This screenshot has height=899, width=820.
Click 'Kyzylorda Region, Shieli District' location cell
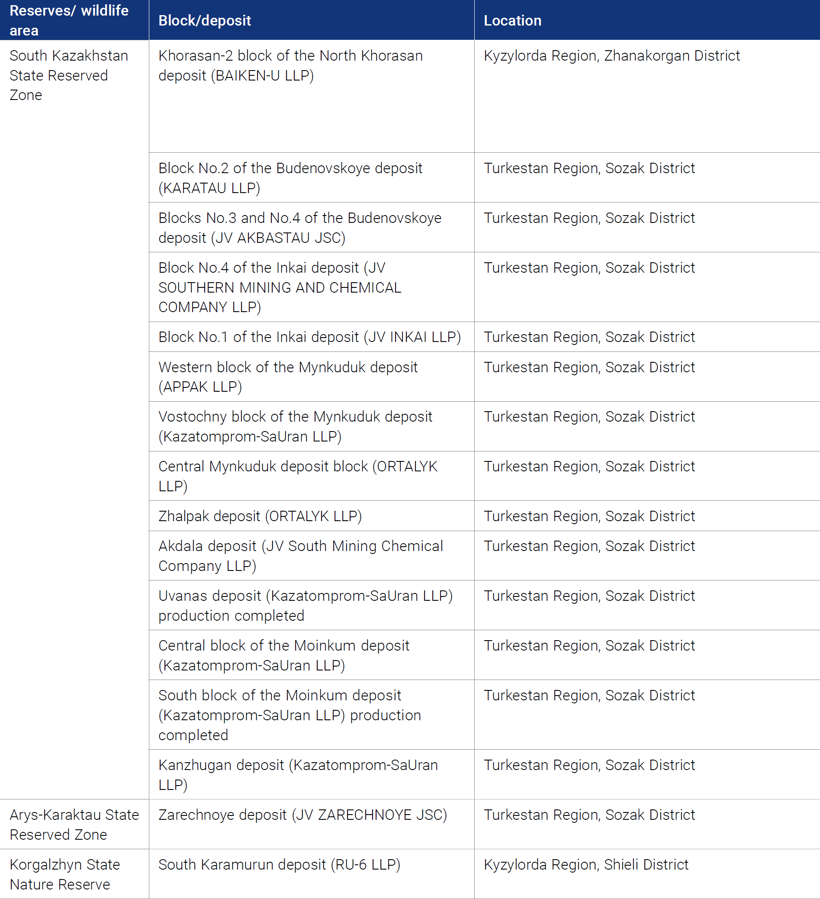click(x=647, y=874)
